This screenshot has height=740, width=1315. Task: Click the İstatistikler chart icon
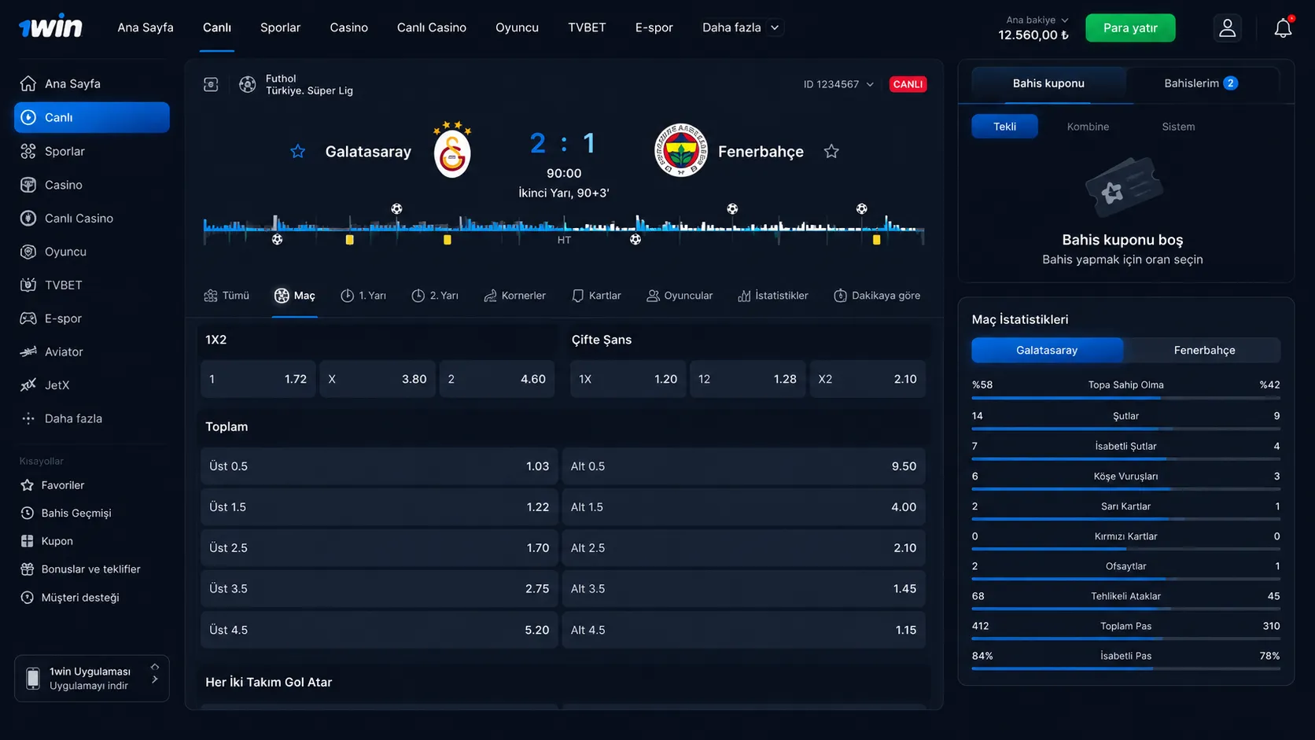(x=744, y=296)
